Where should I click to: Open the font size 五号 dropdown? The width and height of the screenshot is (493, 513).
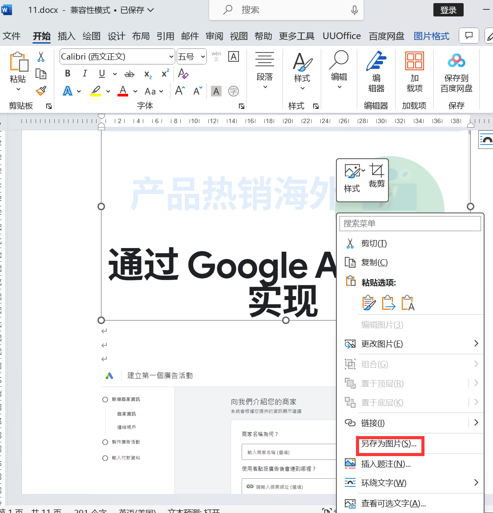point(203,56)
